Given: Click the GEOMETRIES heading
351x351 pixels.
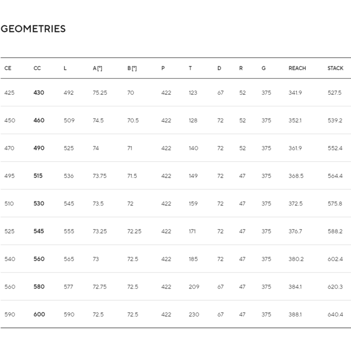Looking at the screenshot, I should point(33,29).
